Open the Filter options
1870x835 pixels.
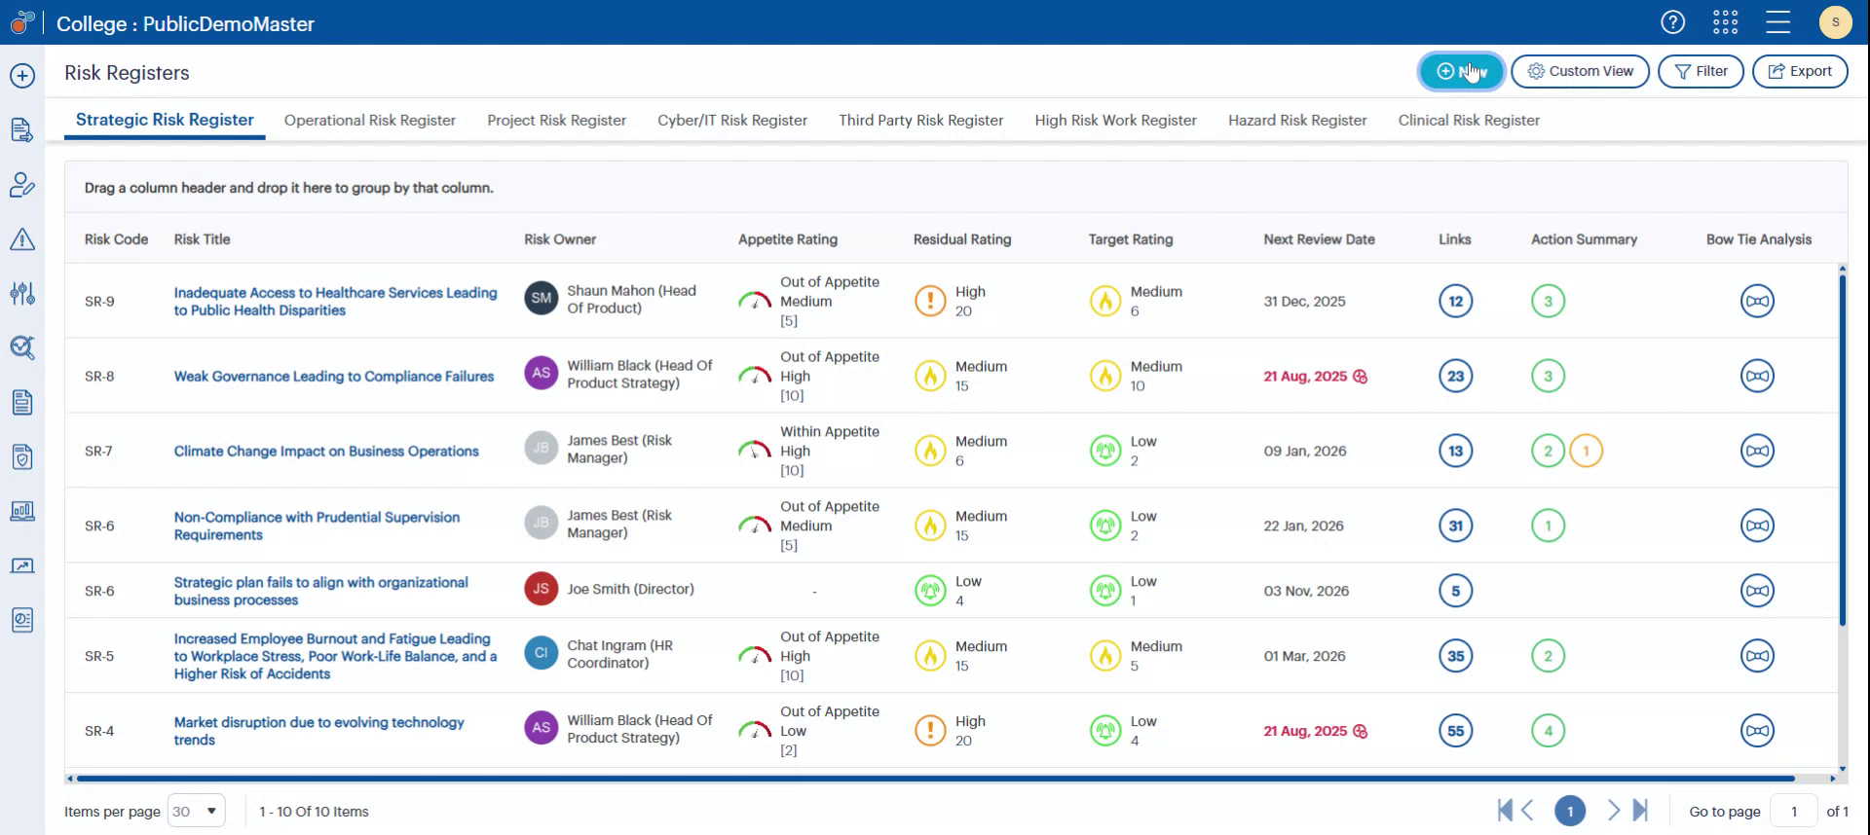[1701, 71]
